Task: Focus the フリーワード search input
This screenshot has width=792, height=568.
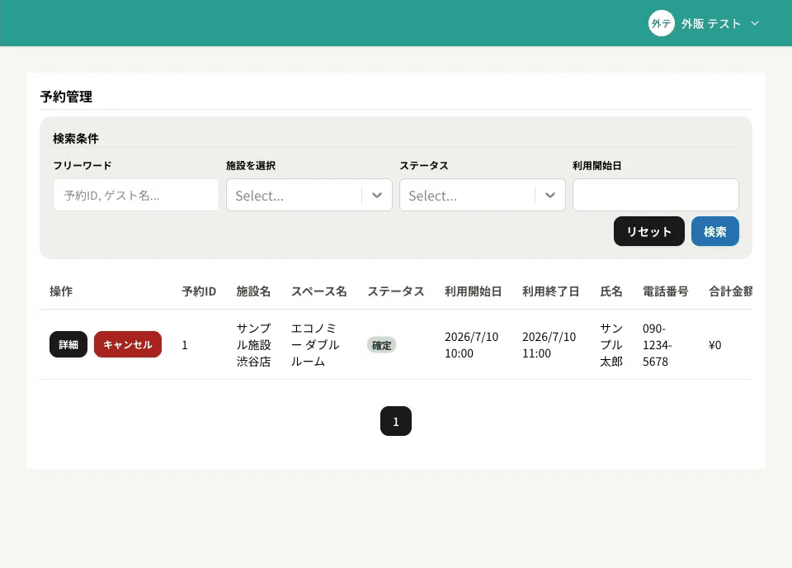Action: click(136, 195)
